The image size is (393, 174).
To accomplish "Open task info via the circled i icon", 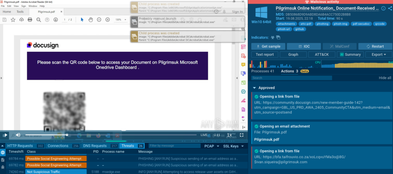I will pyautogui.click(x=383, y=8).
